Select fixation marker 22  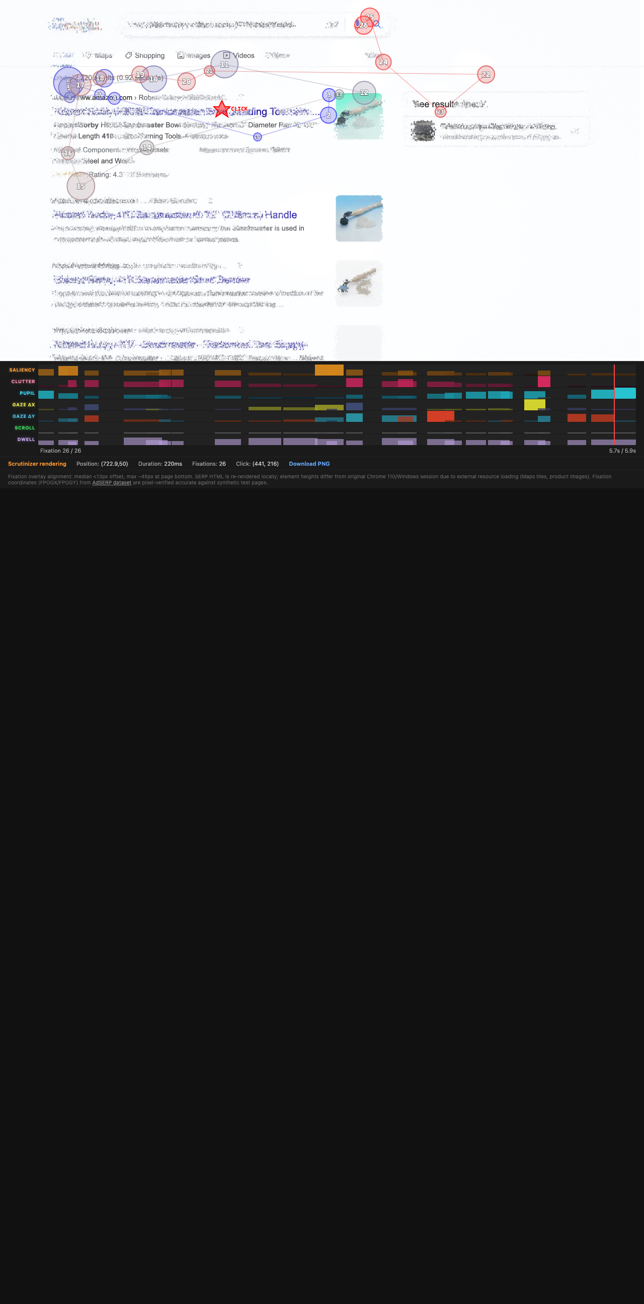[x=486, y=75]
